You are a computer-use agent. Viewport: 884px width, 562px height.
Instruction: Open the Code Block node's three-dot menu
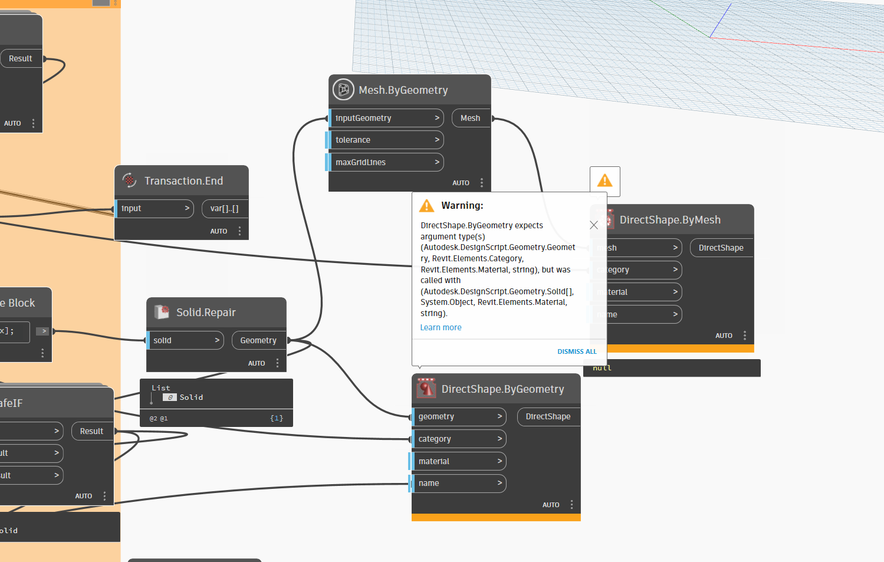click(x=42, y=353)
